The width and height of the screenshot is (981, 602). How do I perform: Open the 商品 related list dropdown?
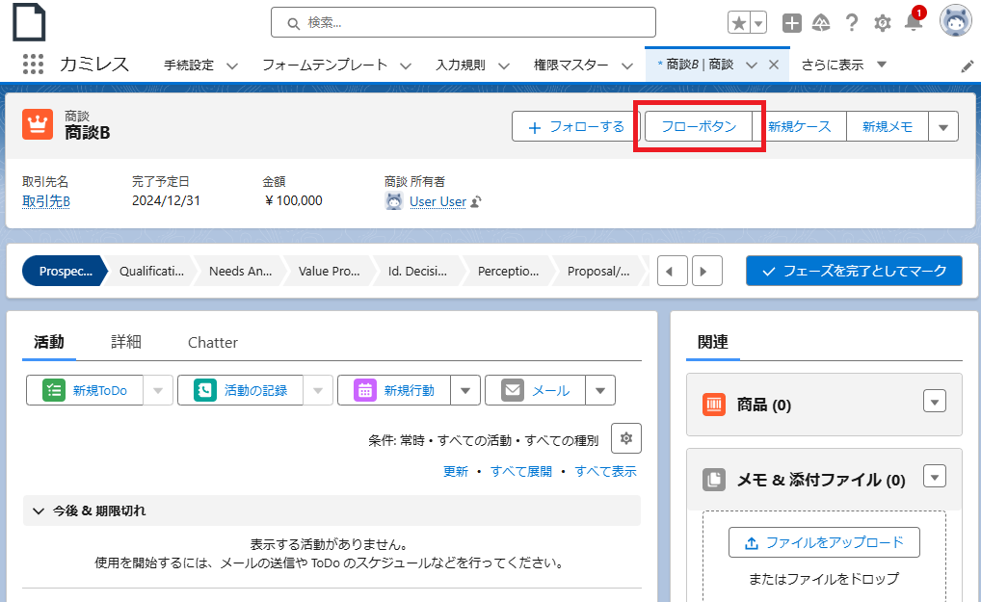click(x=935, y=402)
